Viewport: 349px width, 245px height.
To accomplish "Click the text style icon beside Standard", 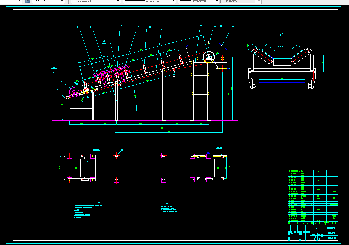I will [28, 1].
